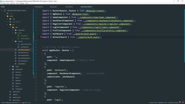The image size is (185, 104).
Task: Collapse the src folder arrow
Action: [x=7, y=25]
